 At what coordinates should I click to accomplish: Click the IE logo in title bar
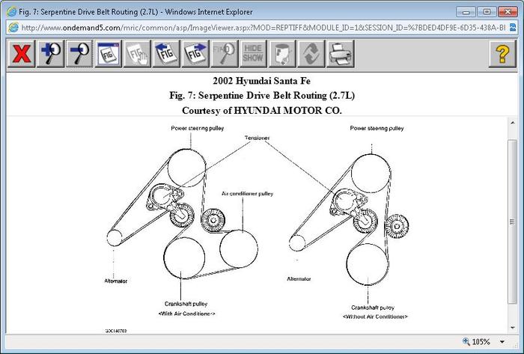(11, 12)
